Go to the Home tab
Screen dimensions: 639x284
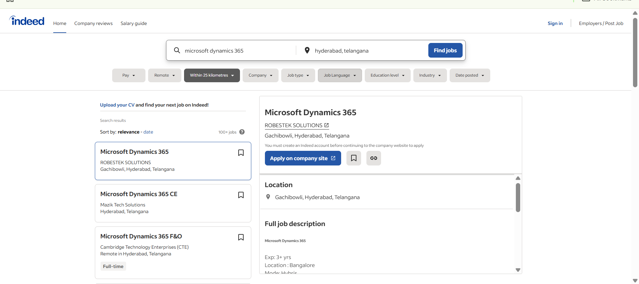point(60,23)
